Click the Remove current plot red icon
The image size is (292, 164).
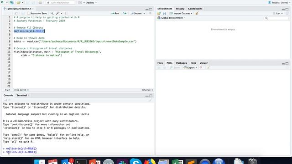(x=201, y=67)
